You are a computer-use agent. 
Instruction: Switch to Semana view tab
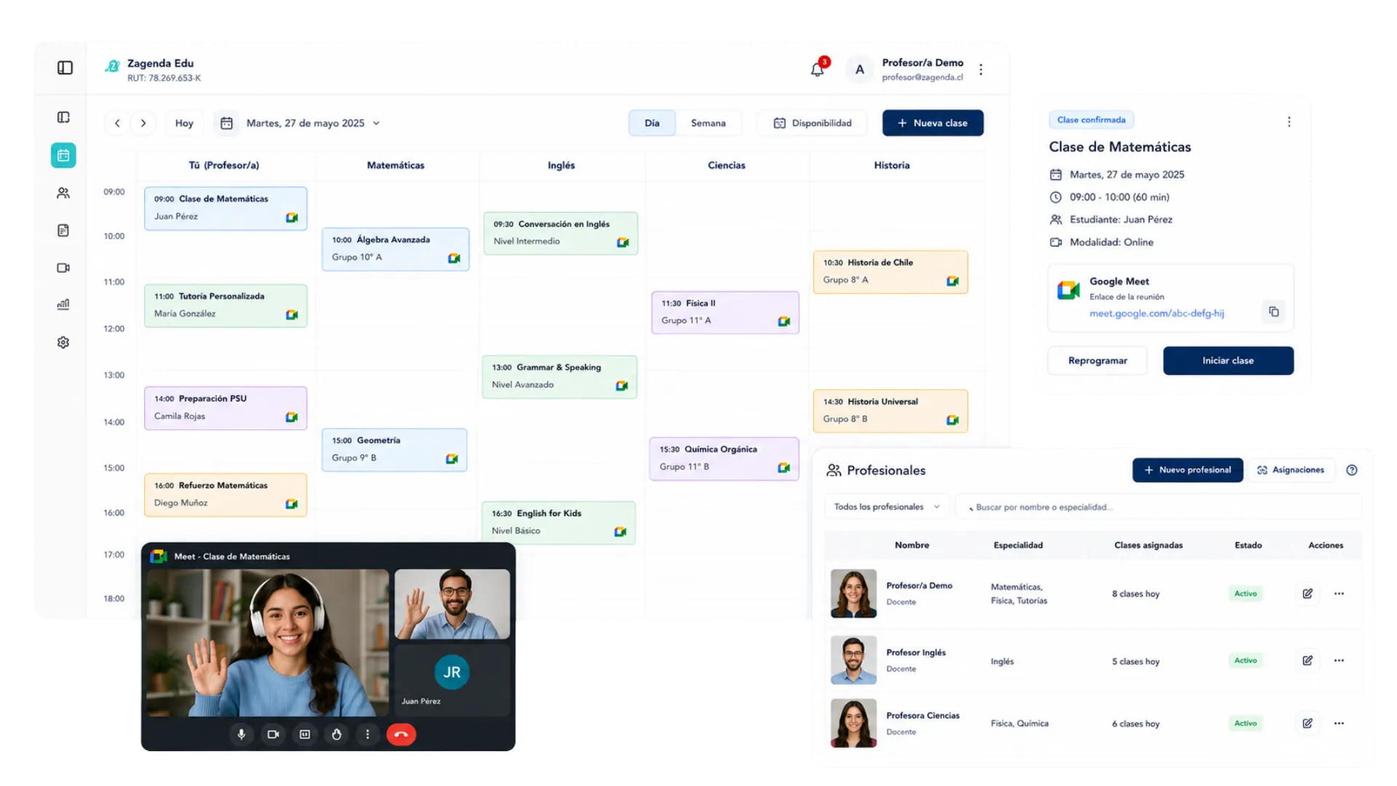pyautogui.click(x=708, y=123)
